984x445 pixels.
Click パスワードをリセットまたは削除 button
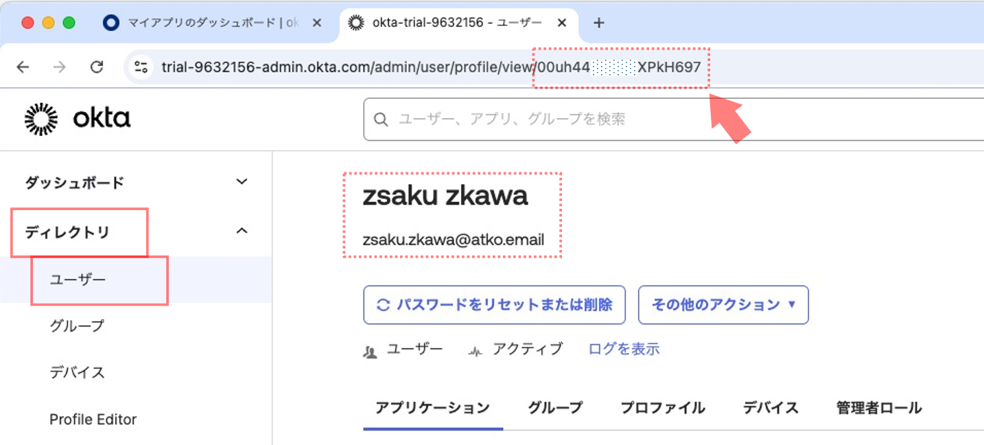tap(494, 305)
